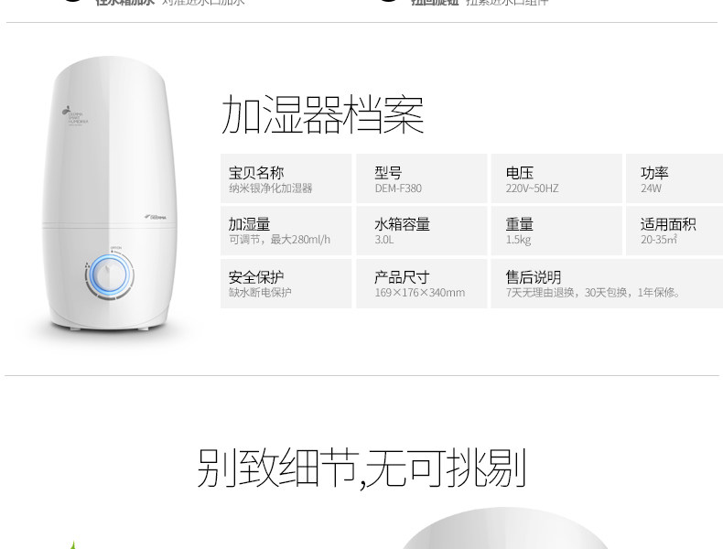Select the 重量 1.5kg cell
Screen dimensions: 723x549
556,231
